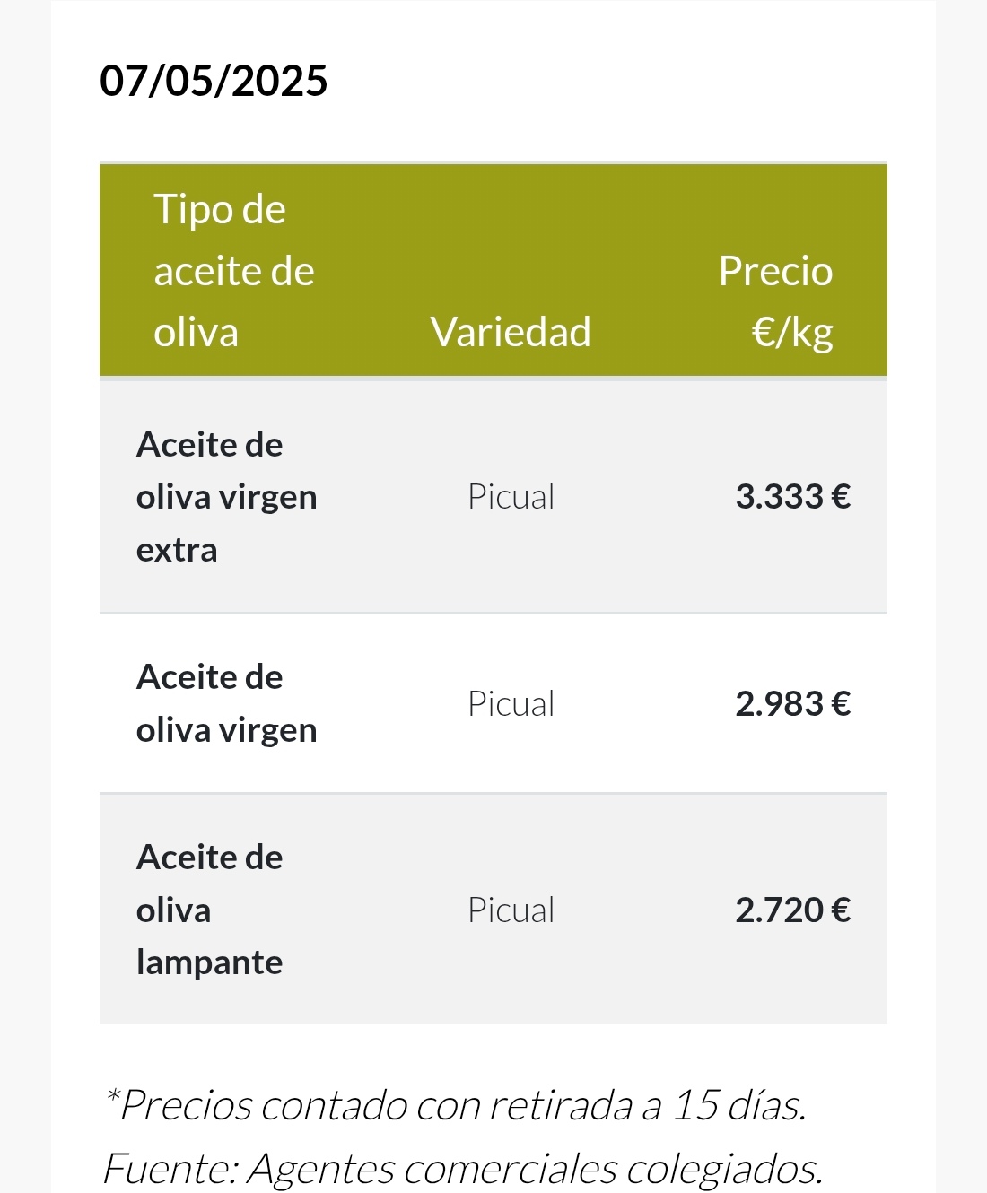The height and width of the screenshot is (1193, 987).
Task: Click Picual in the virgen extra row
Action: coord(511,497)
